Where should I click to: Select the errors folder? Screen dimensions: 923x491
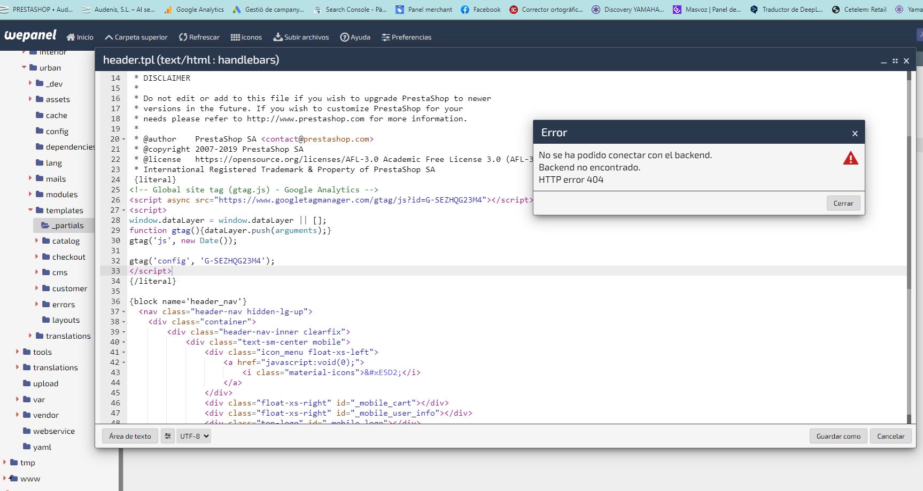[58, 305]
